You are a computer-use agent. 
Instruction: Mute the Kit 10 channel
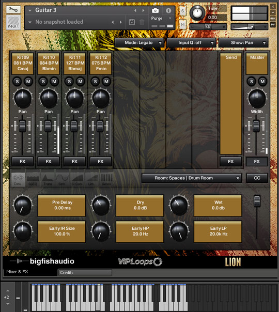(54, 82)
